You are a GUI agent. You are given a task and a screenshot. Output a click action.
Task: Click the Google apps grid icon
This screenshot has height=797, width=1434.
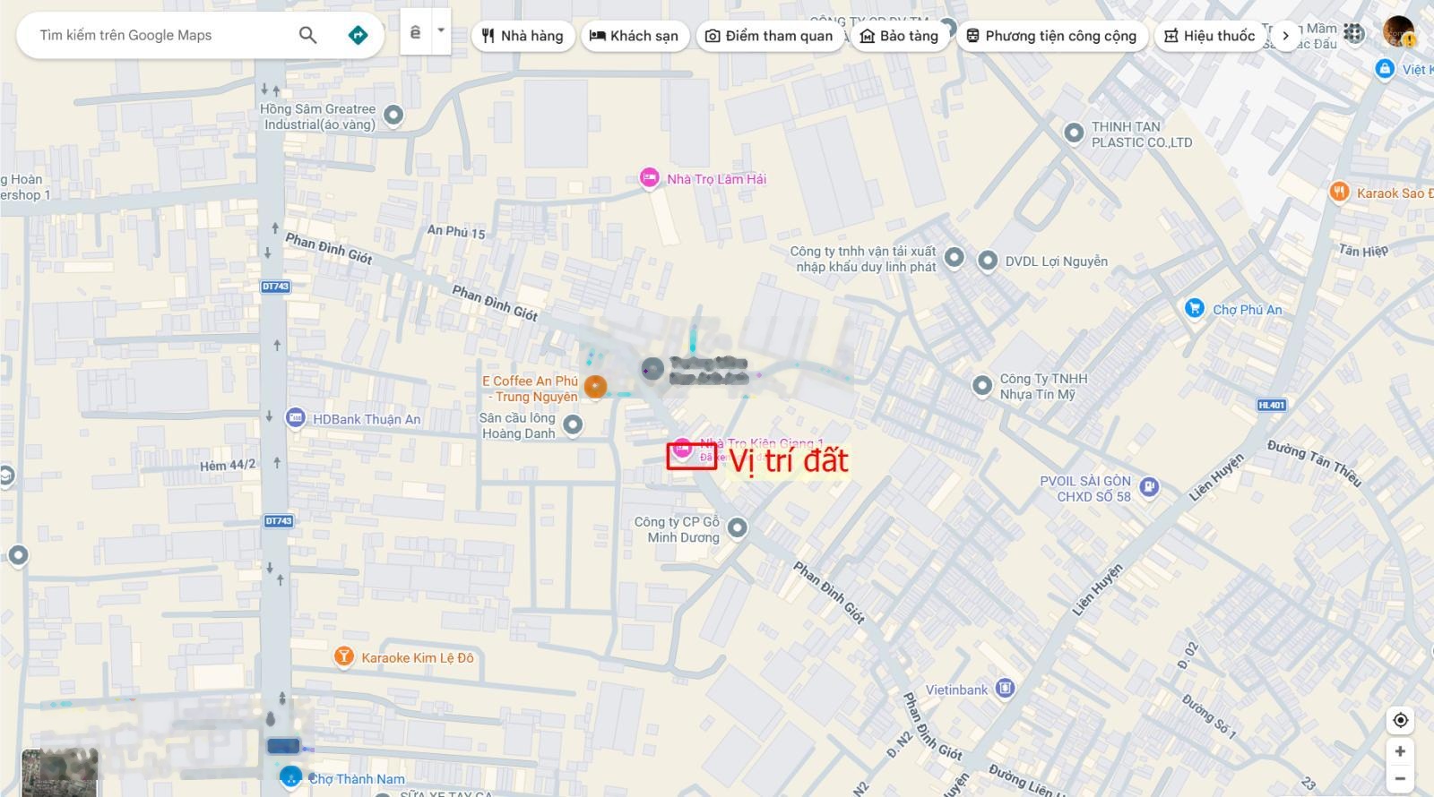[1354, 34]
